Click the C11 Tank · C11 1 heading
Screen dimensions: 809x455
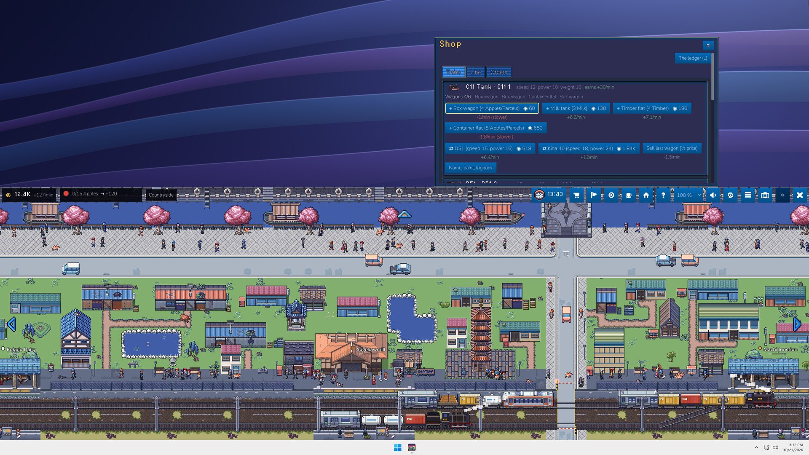[x=488, y=87]
